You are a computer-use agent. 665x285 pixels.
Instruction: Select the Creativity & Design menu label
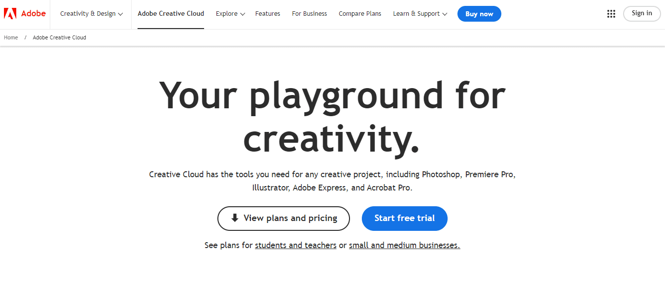87,14
